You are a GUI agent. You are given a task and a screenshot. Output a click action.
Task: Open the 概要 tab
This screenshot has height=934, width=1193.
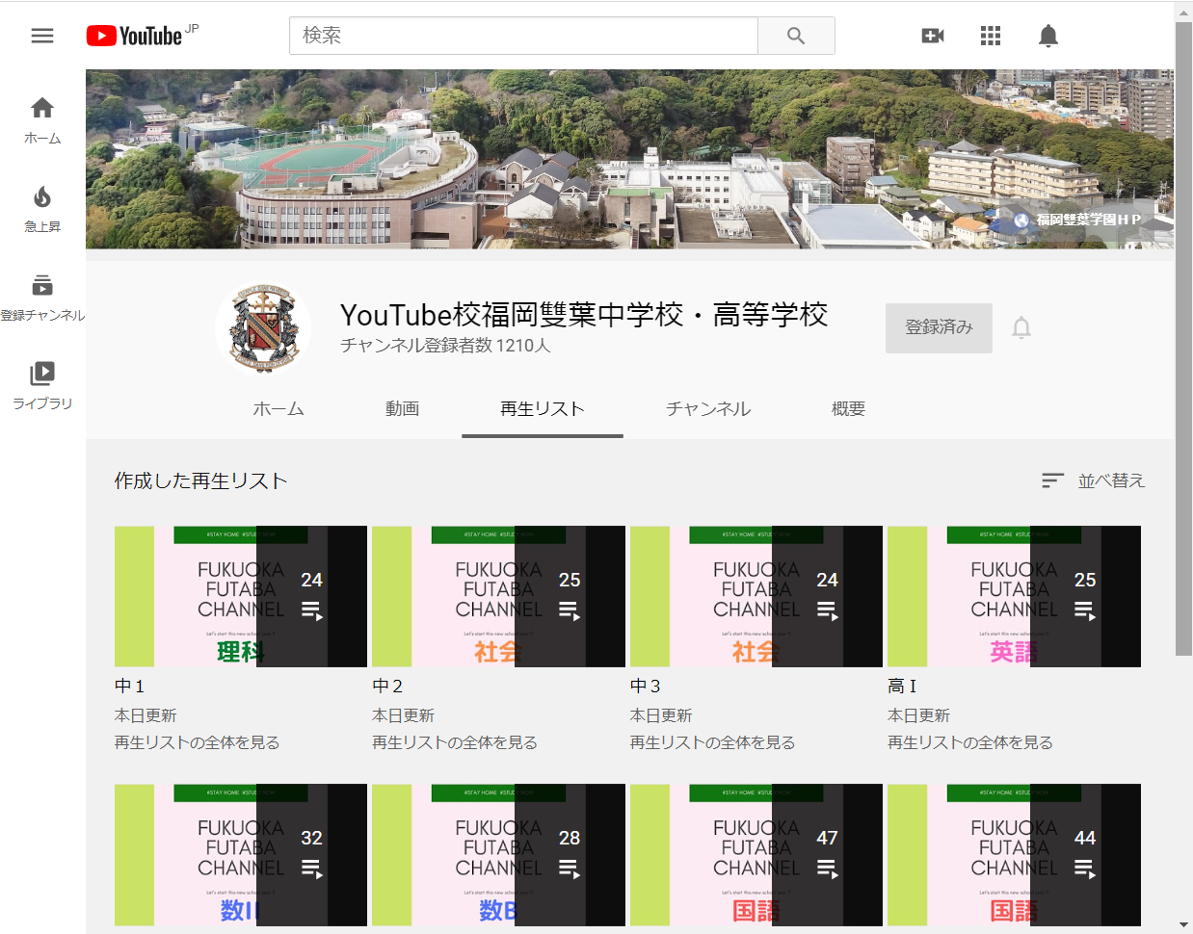(849, 409)
